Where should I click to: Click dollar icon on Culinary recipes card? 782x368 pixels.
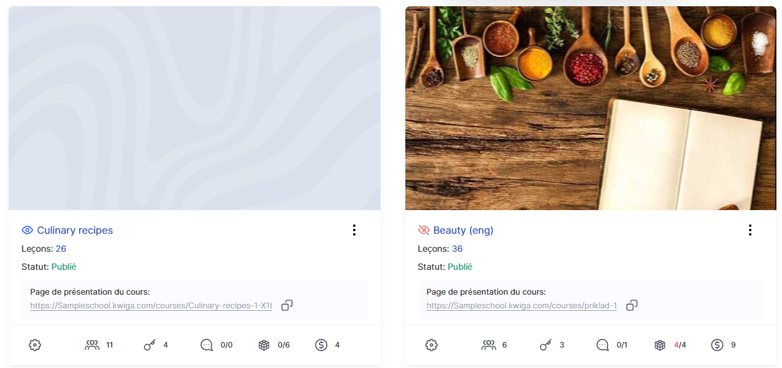(321, 345)
